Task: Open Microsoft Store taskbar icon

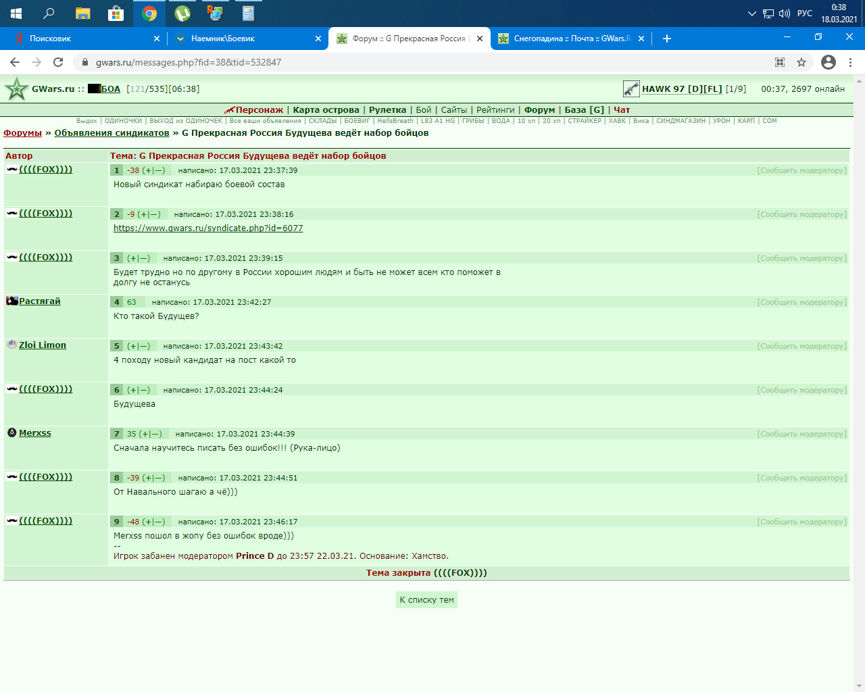Action: (116, 13)
